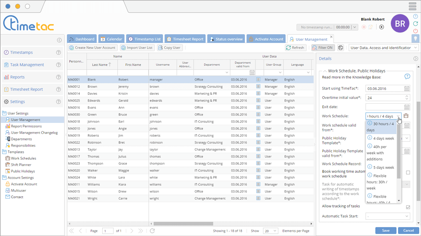
Task: Toggle the Filter ON button
Action: coord(323,48)
